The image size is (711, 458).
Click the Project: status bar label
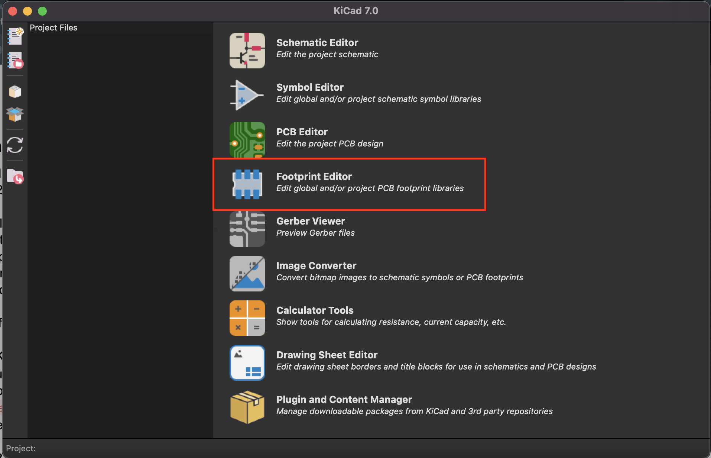21,449
